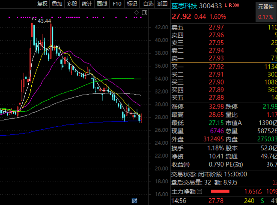The image size is (277, 205).
Task: Open the 统计 statistics menu
Action: pos(87,4)
